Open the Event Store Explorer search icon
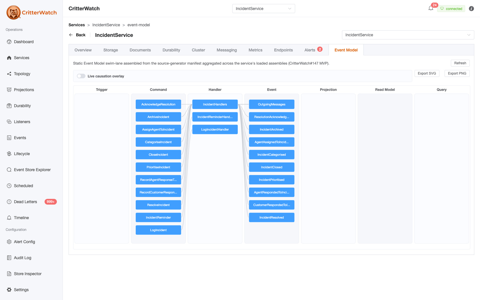 click(x=9, y=170)
